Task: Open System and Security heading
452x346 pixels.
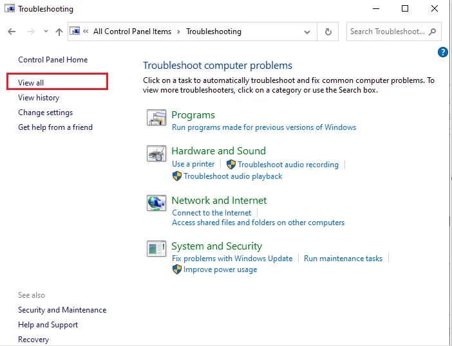Action: (x=217, y=246)
